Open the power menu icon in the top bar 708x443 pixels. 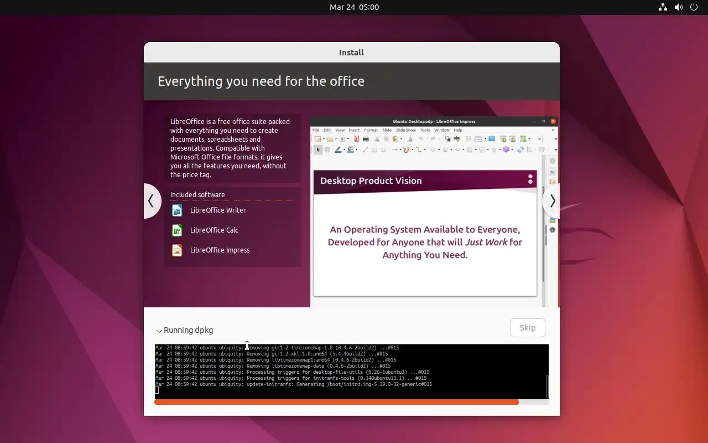694,7
